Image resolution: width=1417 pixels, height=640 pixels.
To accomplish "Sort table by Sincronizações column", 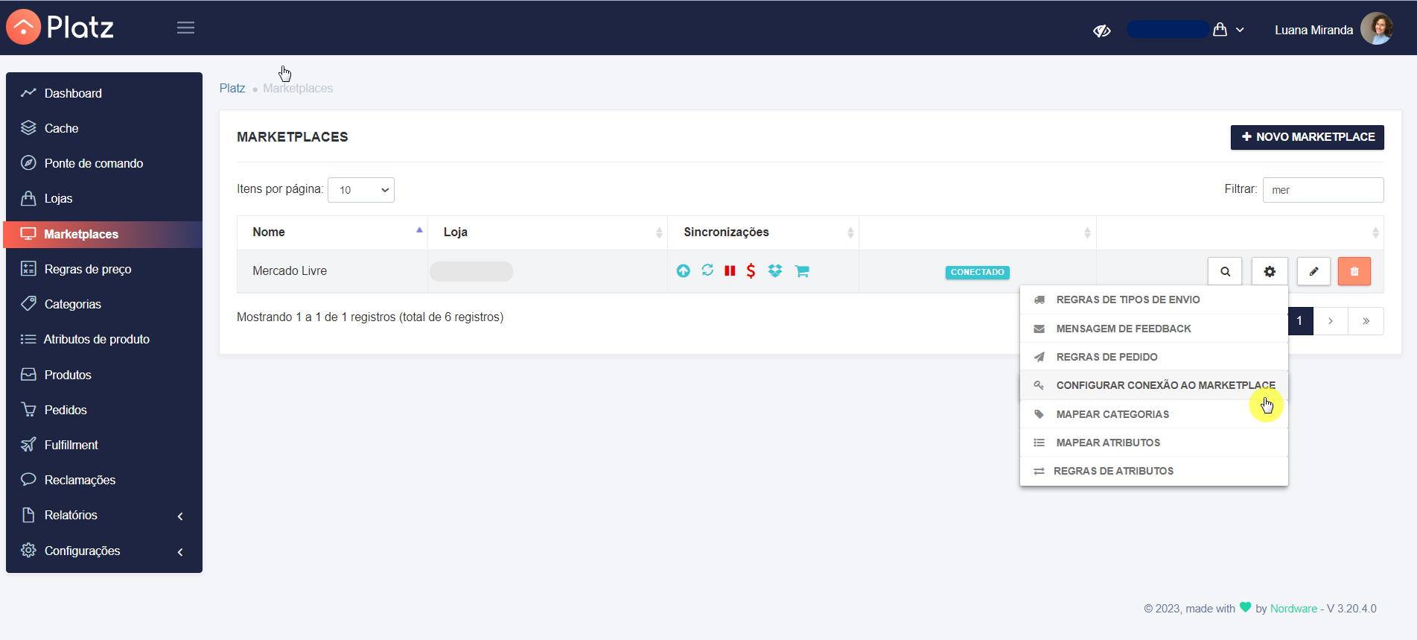I will [763, 232].
